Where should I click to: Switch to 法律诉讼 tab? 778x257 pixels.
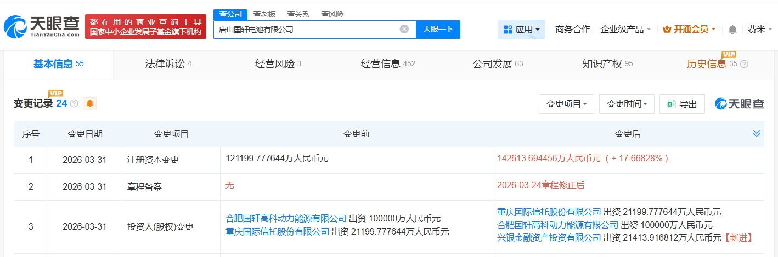168,64
